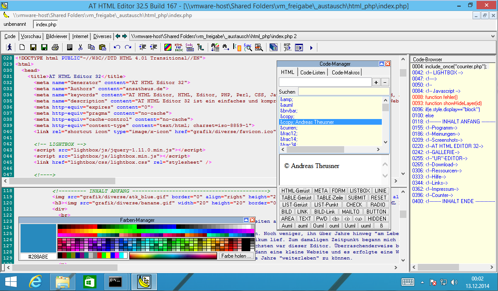Click the curly bracket toolbar icon
This screenshot has height=291, width=498.
click(x=237, y=48)
